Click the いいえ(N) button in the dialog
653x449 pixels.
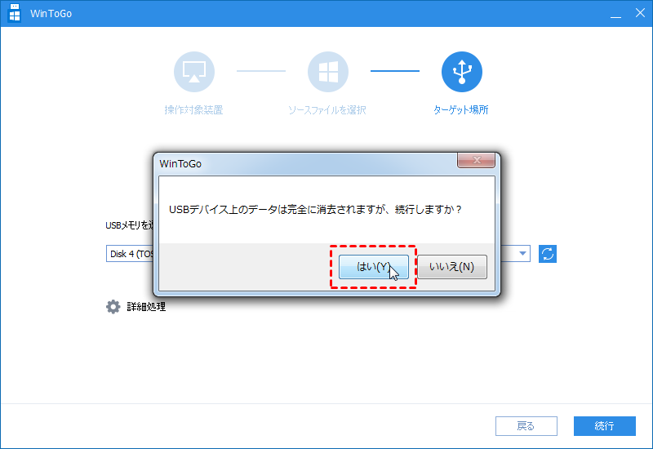452,267
